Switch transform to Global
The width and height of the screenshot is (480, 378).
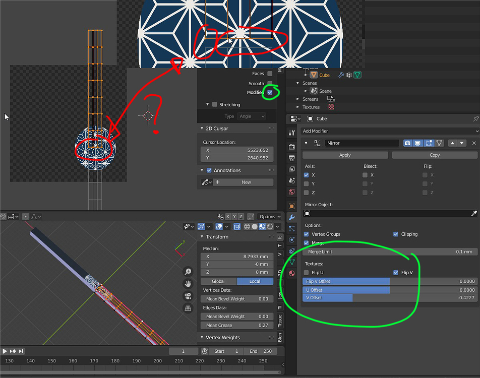tap(219, 281)
